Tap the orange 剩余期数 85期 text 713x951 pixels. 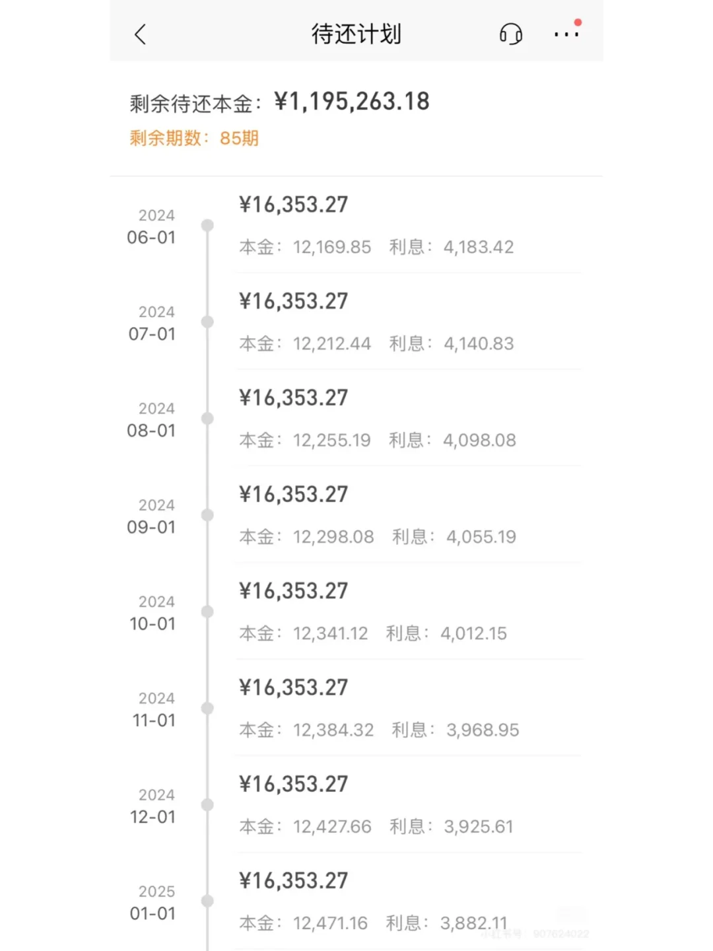coord(194,139)
